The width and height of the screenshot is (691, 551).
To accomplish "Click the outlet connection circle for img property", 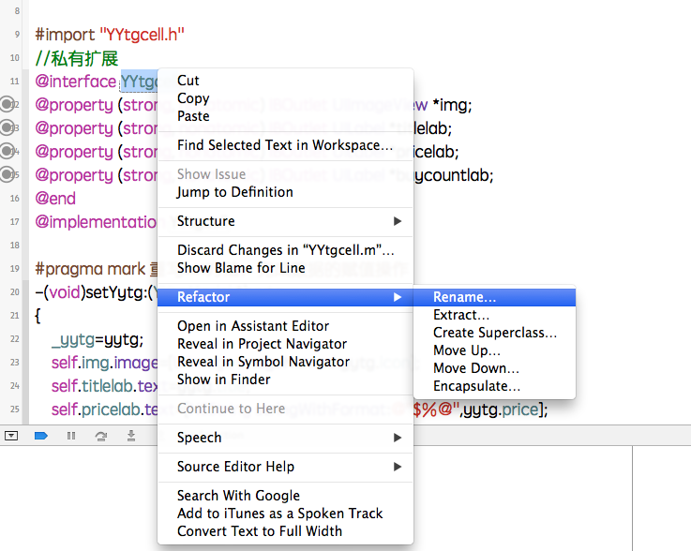I will (x=7, y=104).
